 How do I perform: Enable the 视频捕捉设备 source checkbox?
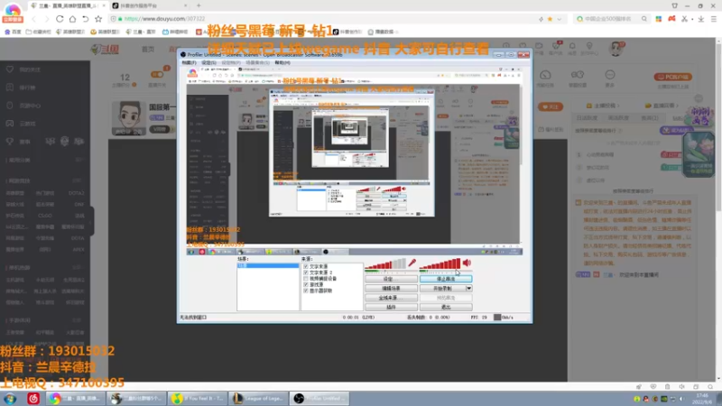pyautogui.click(x=306, y=279)
